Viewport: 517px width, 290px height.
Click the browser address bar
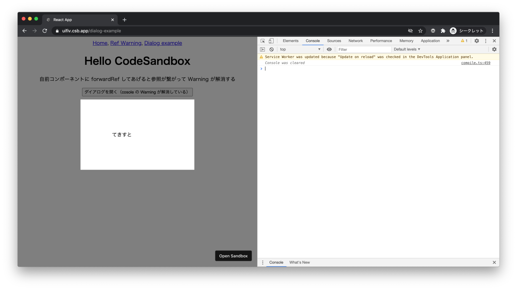point(151,31)
